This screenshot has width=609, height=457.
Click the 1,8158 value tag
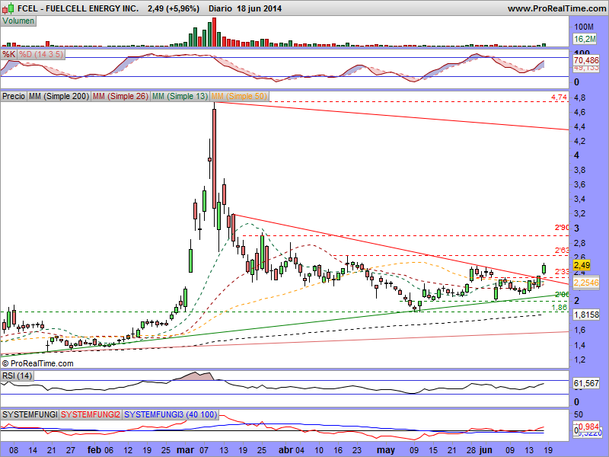click(x=586, y=315)
